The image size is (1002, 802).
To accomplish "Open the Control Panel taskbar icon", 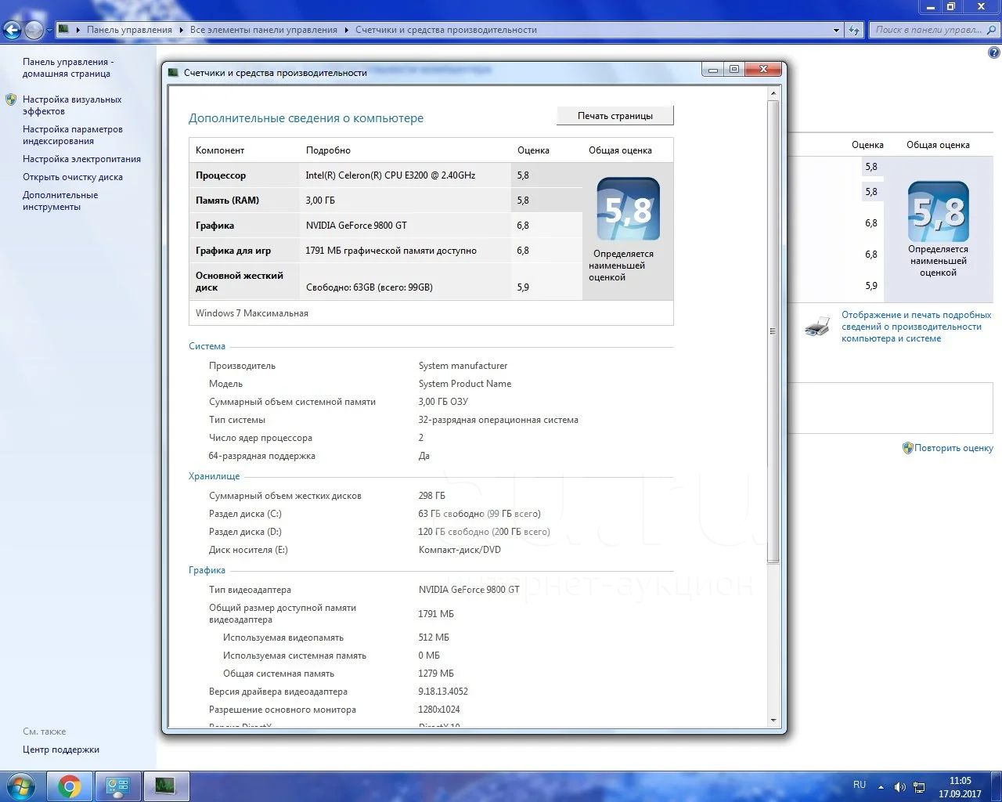I will click(118, 786).
